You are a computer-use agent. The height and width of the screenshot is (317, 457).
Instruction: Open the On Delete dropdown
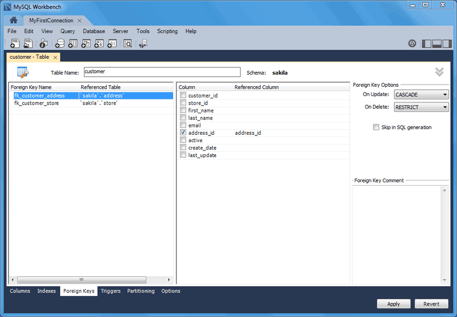(x=421, y=107)
